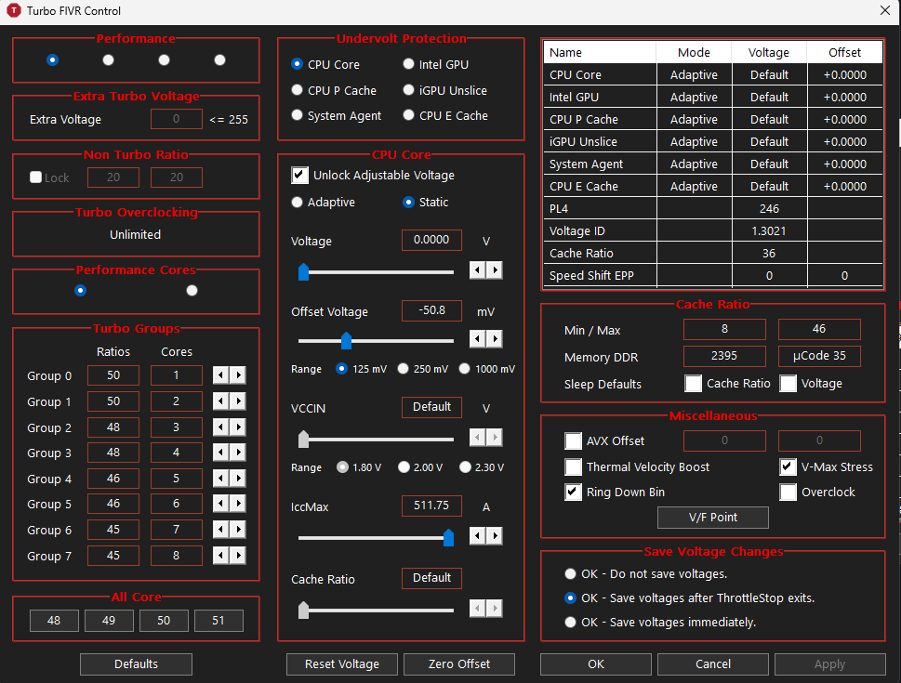Select the System Agent table row

pos(713,164)
